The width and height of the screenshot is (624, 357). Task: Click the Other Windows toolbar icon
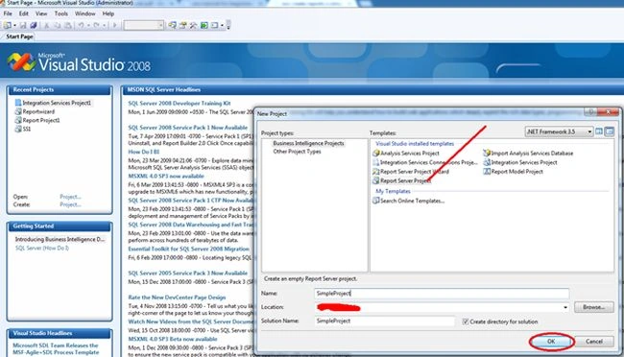click(214, 26)
